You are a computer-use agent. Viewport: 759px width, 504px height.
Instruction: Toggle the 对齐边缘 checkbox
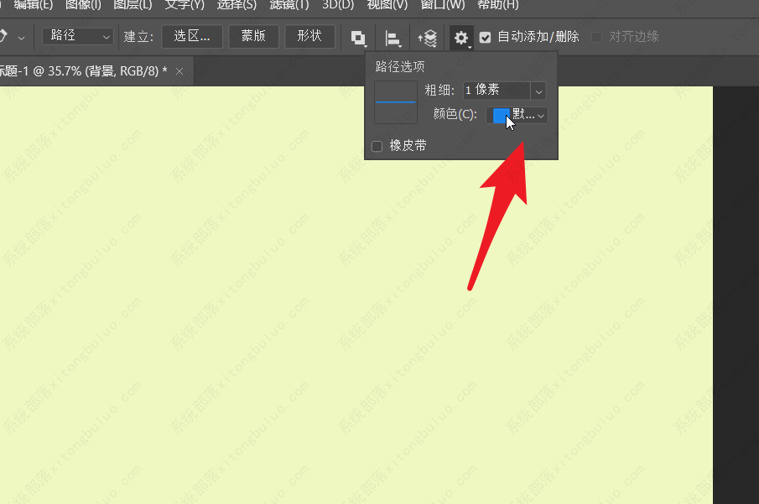597,37
